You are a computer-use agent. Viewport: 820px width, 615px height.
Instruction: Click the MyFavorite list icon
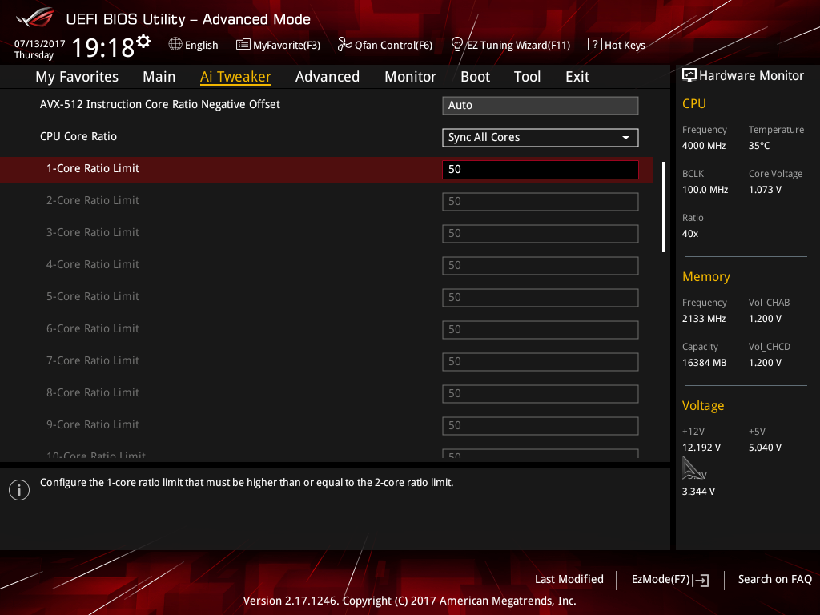coord(243,45)
